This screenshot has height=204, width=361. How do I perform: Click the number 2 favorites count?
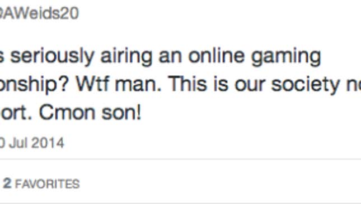7,183
